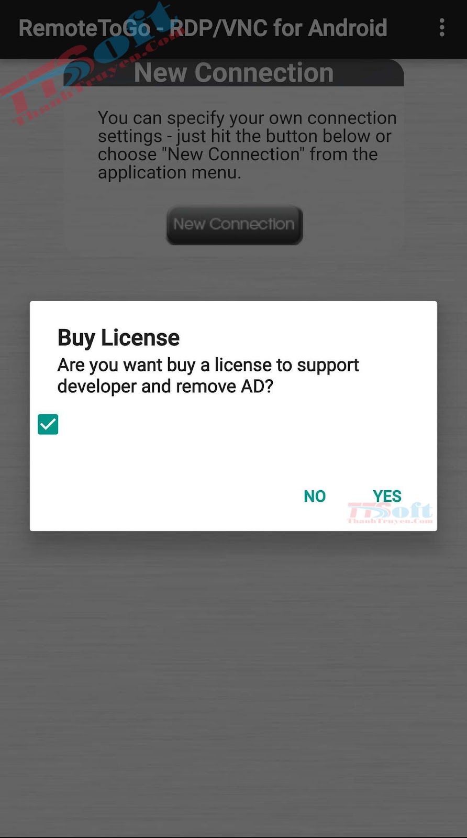Open the three-dot overflow menu
The height and width of the screenshot is (838, 467).
coord(442,28)
